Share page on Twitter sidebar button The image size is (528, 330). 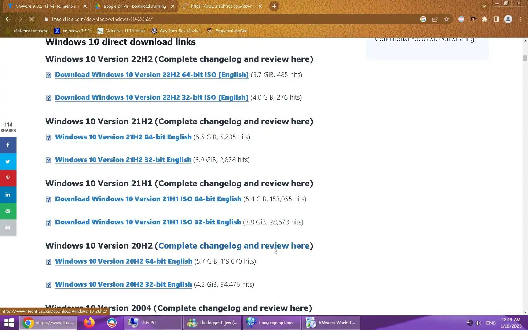(x=8, y=162)
